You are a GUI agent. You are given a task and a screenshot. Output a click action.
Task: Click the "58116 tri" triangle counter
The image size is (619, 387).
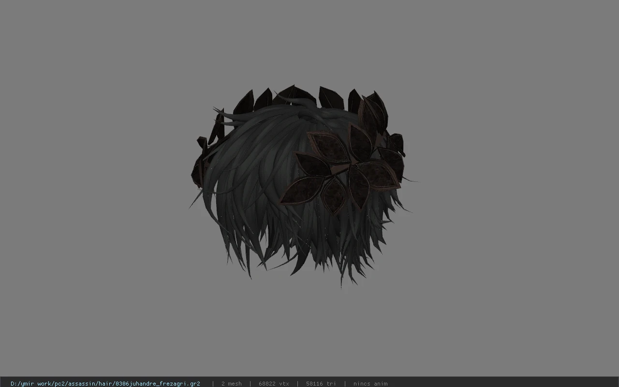(321, 384)
